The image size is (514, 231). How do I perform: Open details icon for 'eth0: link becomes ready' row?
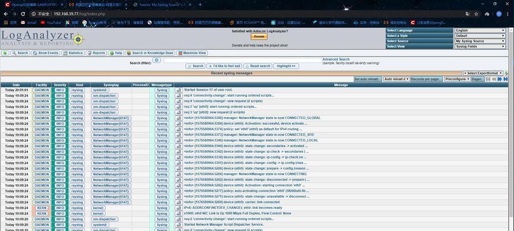pyautogui.click(x=178, y=208)
